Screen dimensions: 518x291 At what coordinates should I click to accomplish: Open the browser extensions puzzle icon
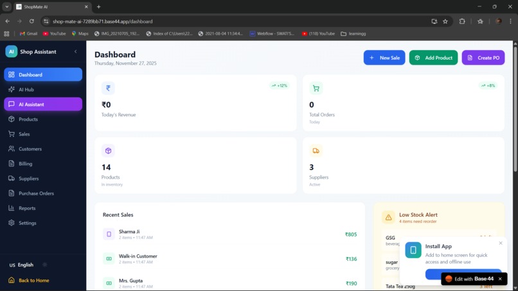tap(462, 21)
